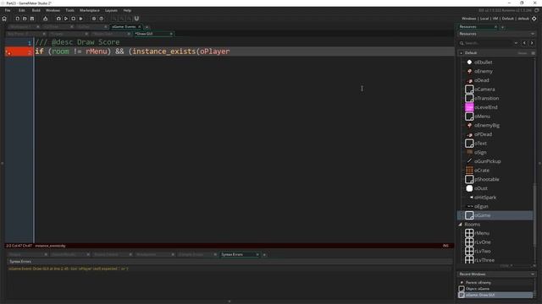Click the yellow syntax error message line

coord(69,269)
